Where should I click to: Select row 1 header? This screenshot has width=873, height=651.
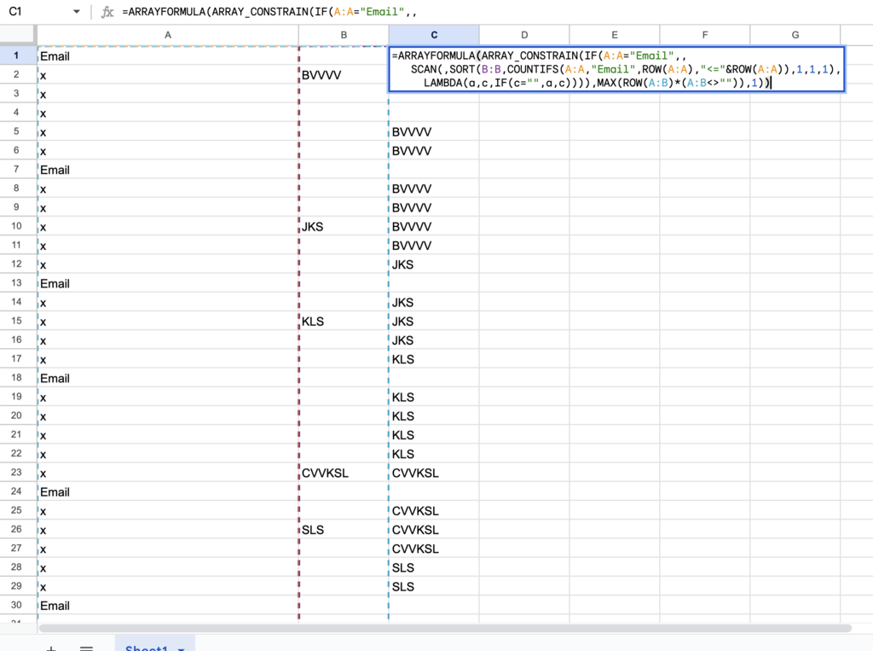pos(19,55)
